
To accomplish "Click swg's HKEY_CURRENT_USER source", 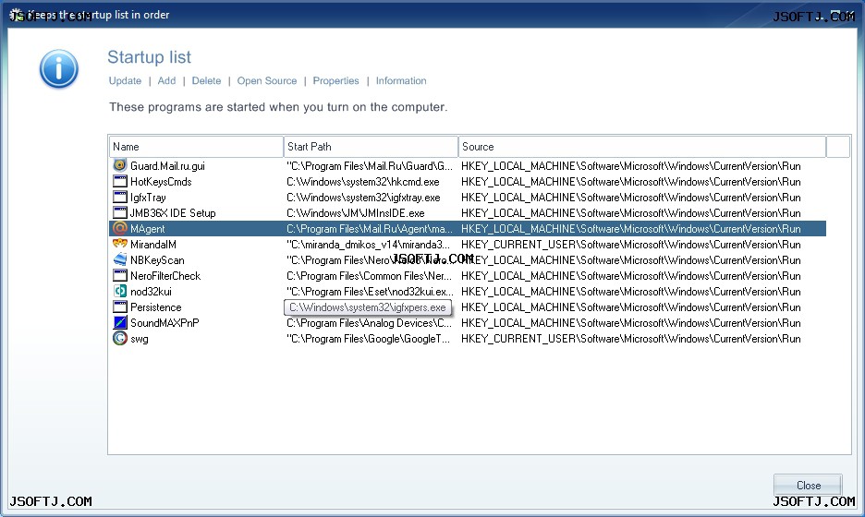I will pos(630,339).
